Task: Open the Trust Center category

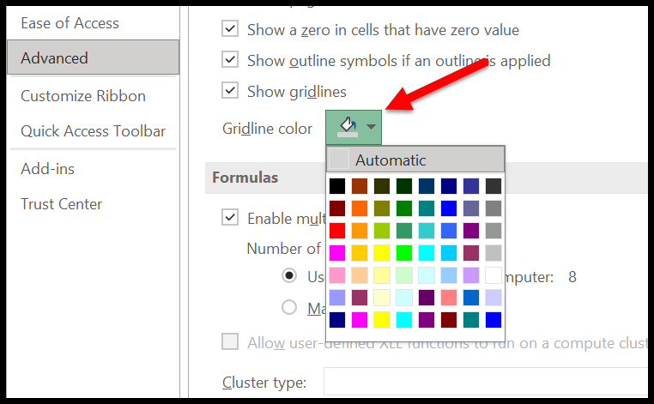Action: tap(61, 204)
